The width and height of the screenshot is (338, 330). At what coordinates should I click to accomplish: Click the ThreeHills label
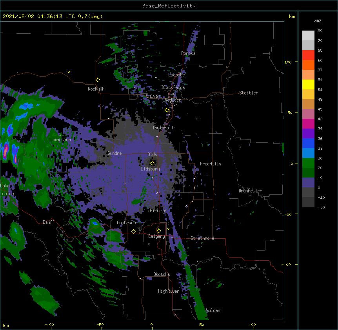click(209, 164)
